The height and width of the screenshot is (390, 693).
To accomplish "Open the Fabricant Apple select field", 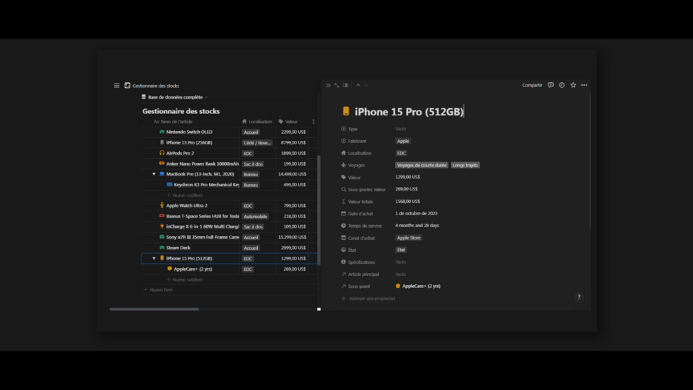I will (403, 141).
